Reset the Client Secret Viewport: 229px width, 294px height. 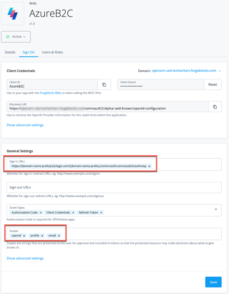(212, 85)
